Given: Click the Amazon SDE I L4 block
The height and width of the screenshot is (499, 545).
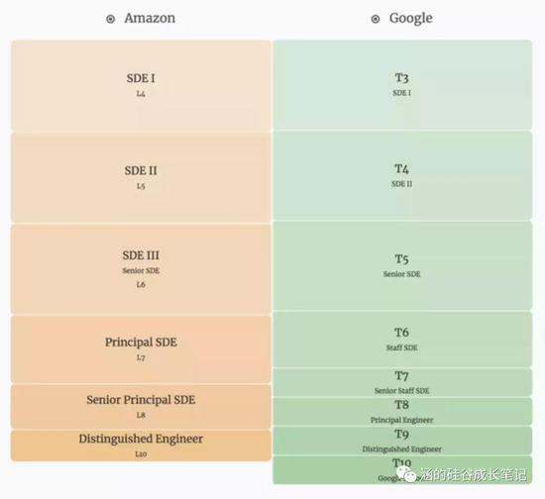Looking at the screenshot, I should pyautogui.click(x=141, y=85).
